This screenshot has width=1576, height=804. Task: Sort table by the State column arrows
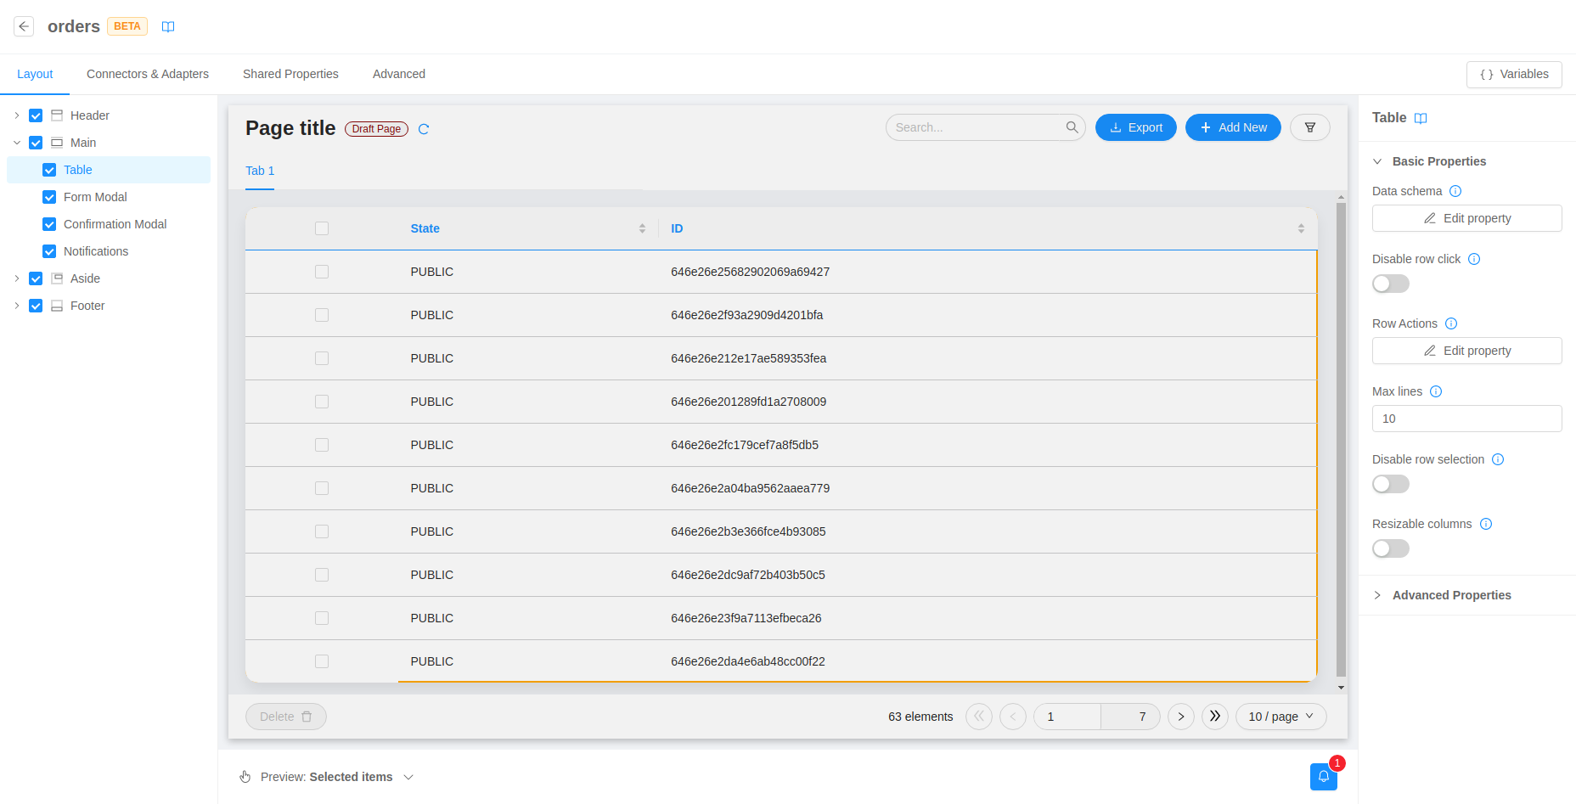[x=643, y=228]
